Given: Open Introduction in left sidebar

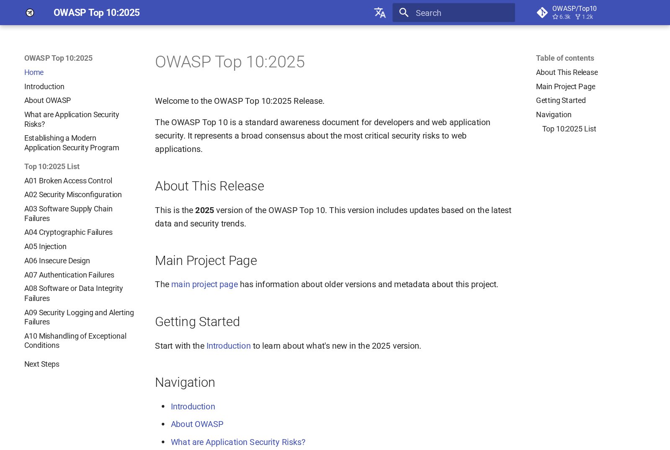Looking at the screenshot, I should tap(44, 87).
